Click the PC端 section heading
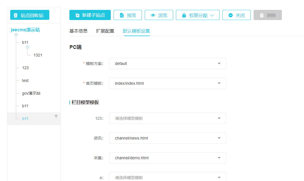Viewport: 304px width, 181px height. [x=75, y=47]
